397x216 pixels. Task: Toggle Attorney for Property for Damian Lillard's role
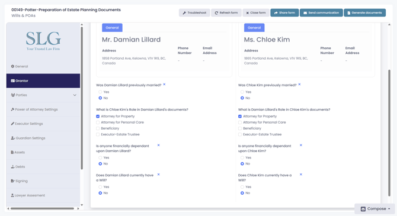pos(240,117)
